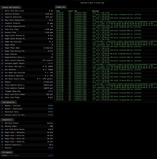Screen dimensions: 157x159
Task: Click the 60 min Brine Draw step value
Action: tap(50, 135)
